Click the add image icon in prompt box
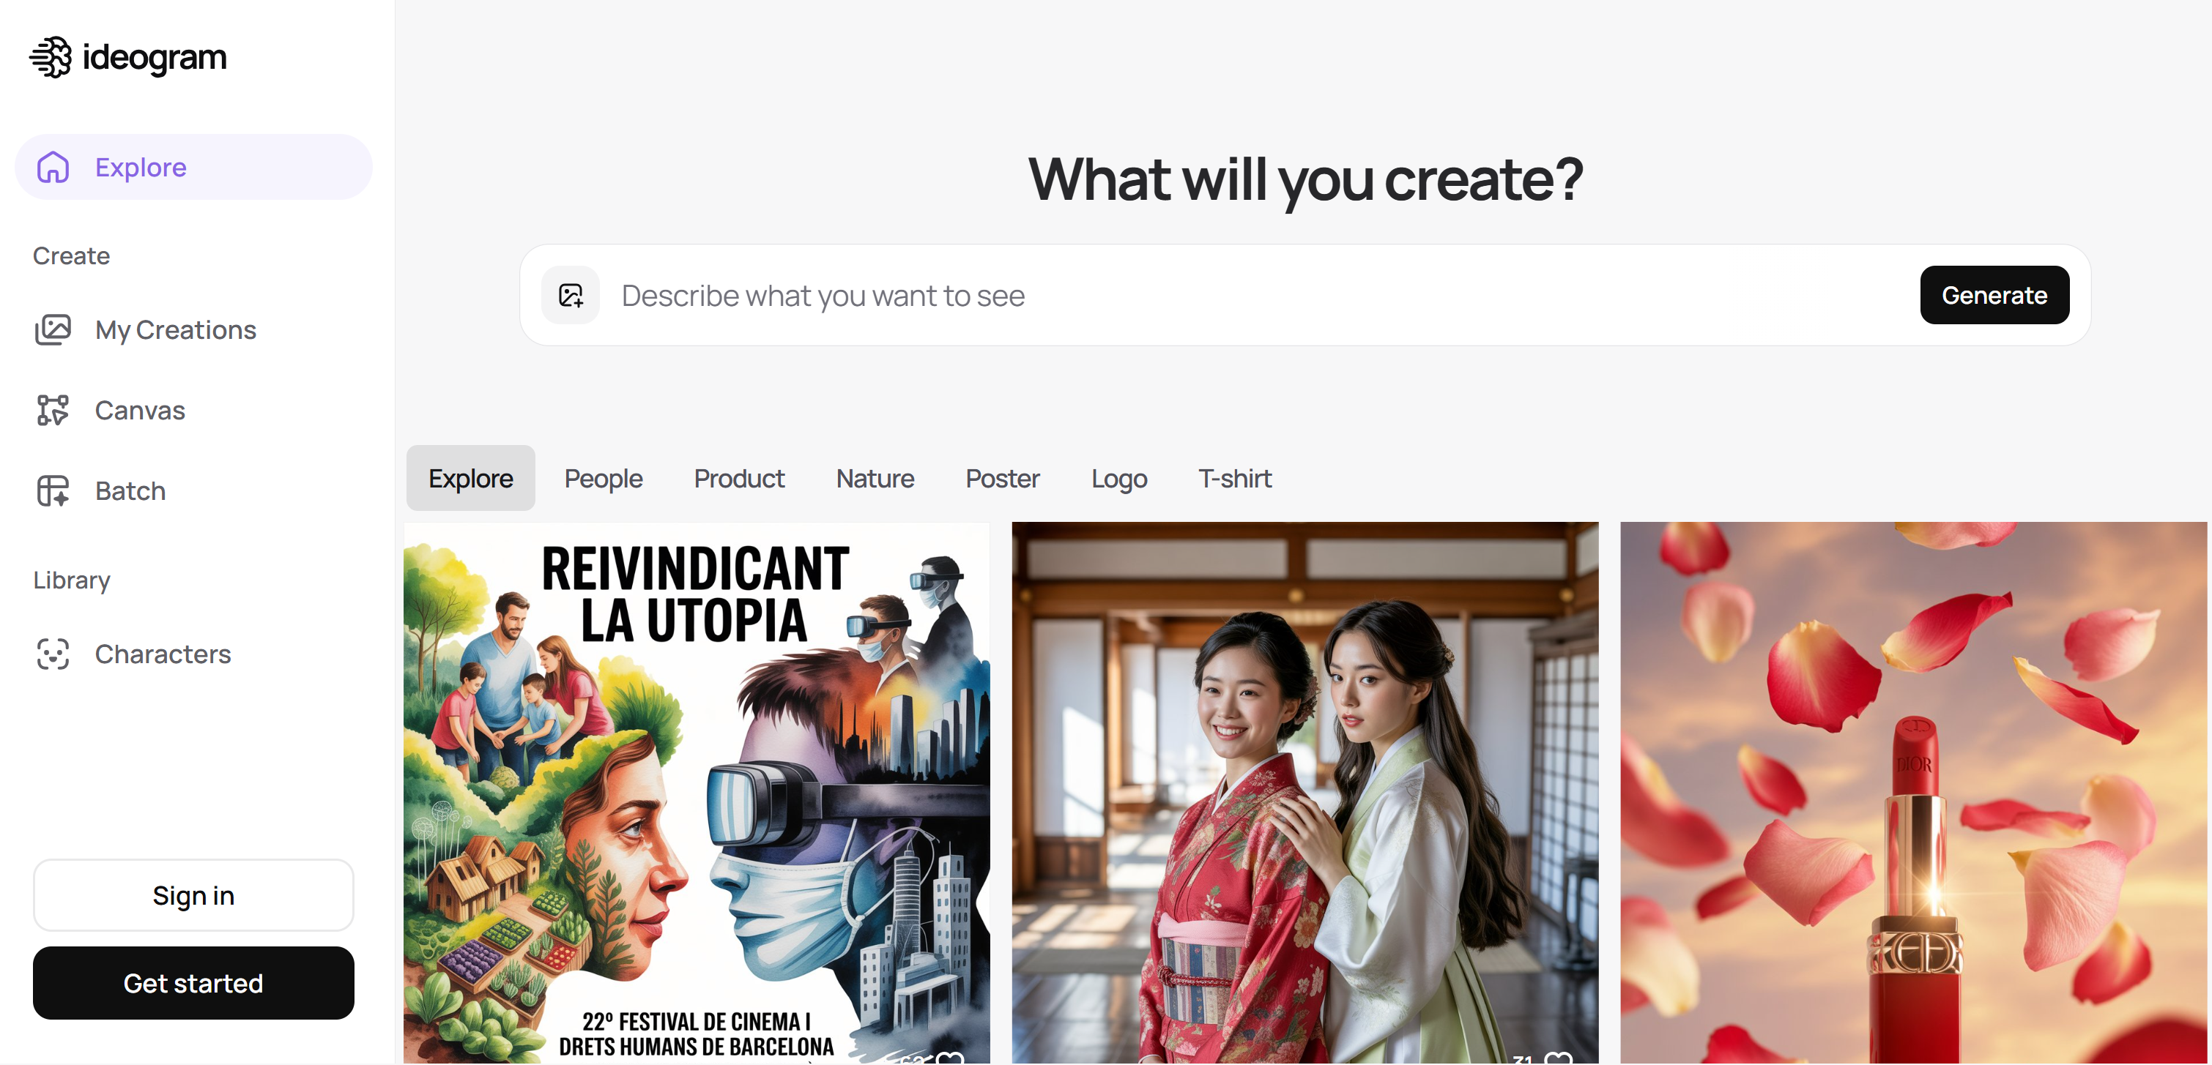 pos(571,295)
